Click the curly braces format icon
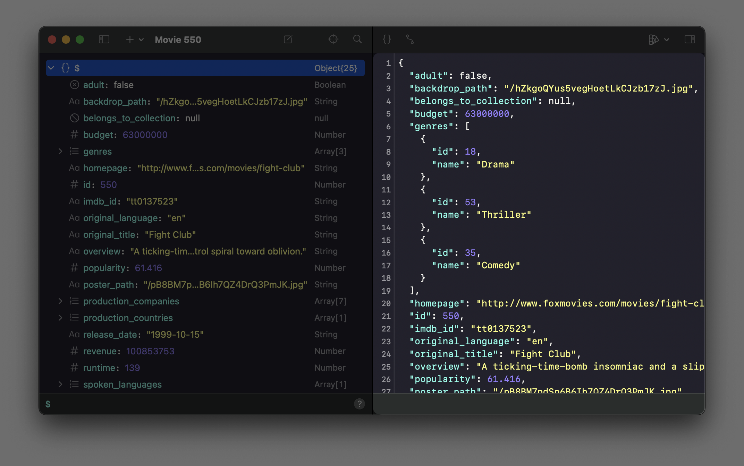The width and height of the screenshot is (744, 466). tap(387, 40)
